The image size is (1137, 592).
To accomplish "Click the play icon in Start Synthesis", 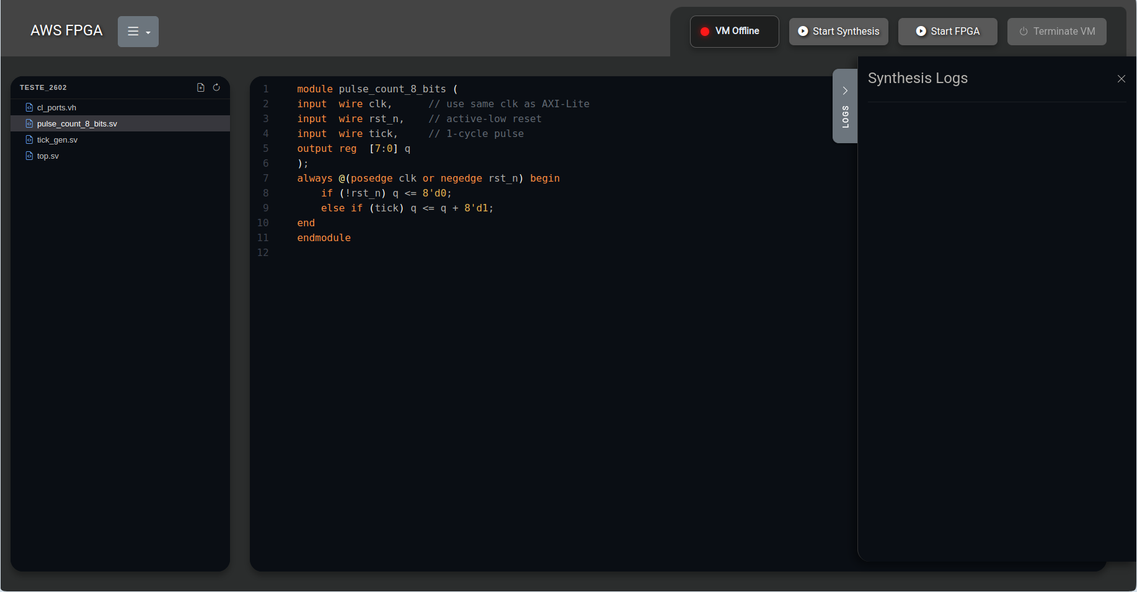I will click(803, 31).
